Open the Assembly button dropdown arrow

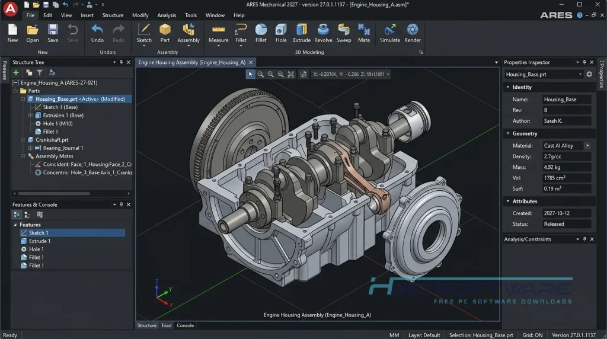189,46
